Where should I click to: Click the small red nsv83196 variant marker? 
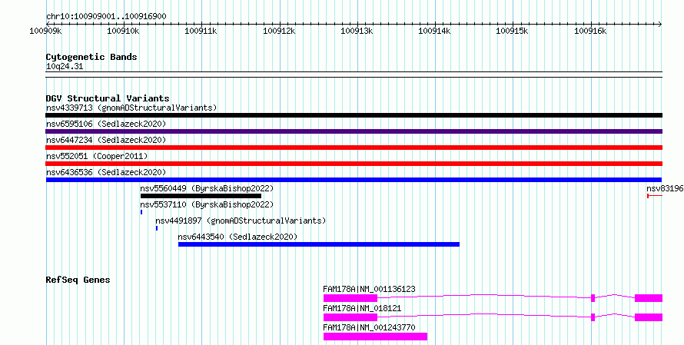click(x=655, y=196)
